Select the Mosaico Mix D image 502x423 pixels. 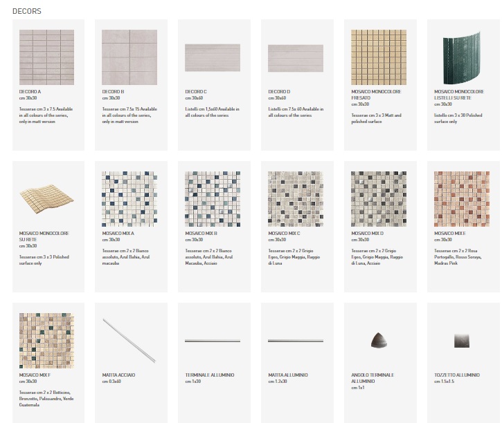378,199
